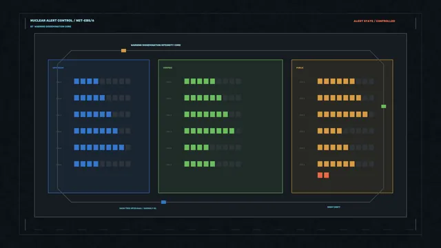Click the red squares in the Public panel
The width and height of the screenshot is (441, 248).
[x=323, y=175]
